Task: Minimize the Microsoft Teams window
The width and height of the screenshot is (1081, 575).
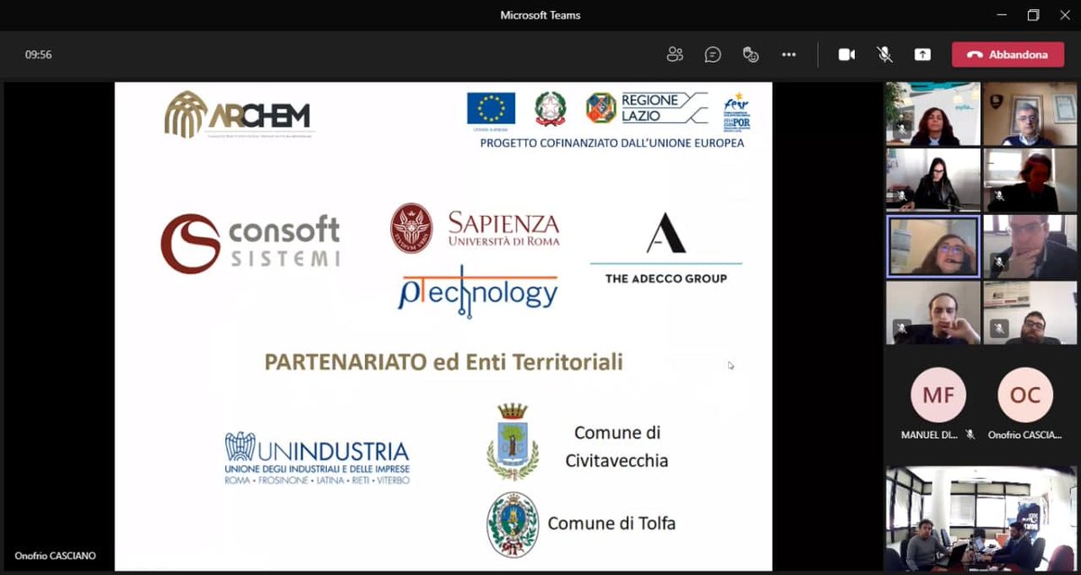Action: [x=1003, y=15]
